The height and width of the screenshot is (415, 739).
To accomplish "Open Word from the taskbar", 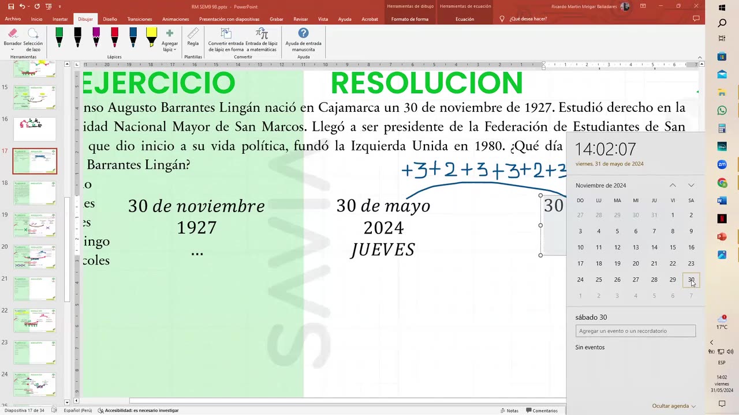I will 722,201.
